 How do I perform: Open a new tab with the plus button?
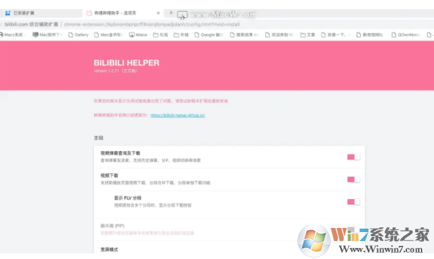pos(171,12)
